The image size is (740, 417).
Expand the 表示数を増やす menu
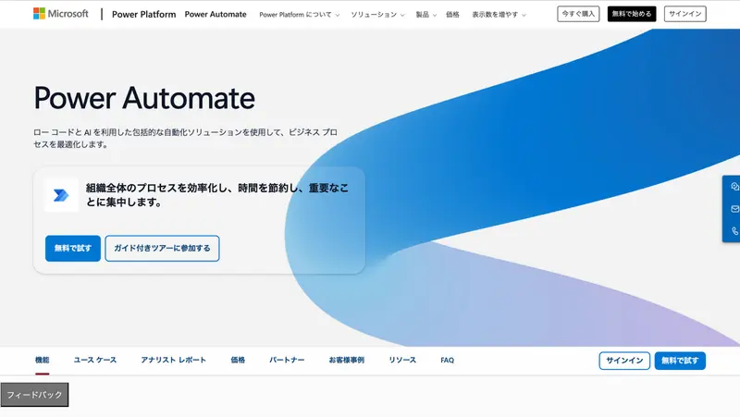(x=499, y=15)
